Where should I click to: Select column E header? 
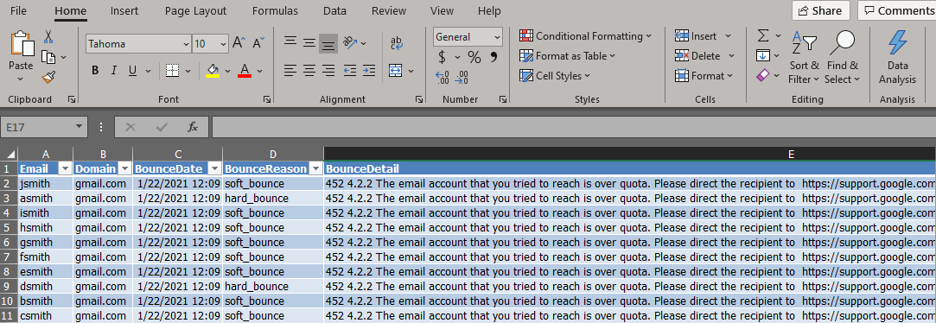click(630, 154)
